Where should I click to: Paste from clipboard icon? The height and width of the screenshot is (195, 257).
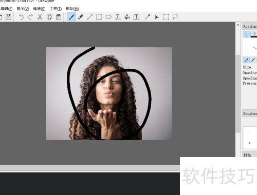[59, 17]
